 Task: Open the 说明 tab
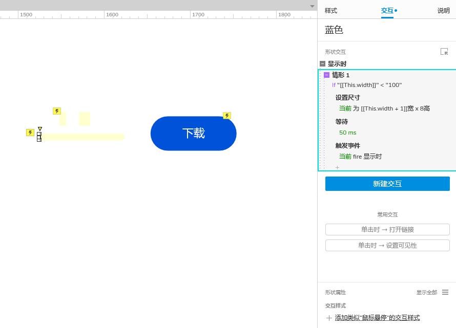(x=444, y=11)
